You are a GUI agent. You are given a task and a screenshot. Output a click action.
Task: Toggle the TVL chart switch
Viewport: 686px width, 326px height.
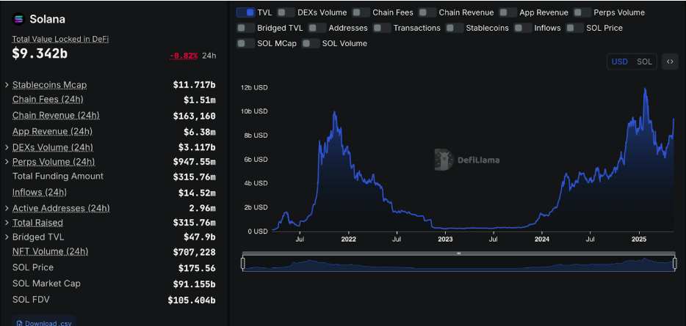pos(245,12)
